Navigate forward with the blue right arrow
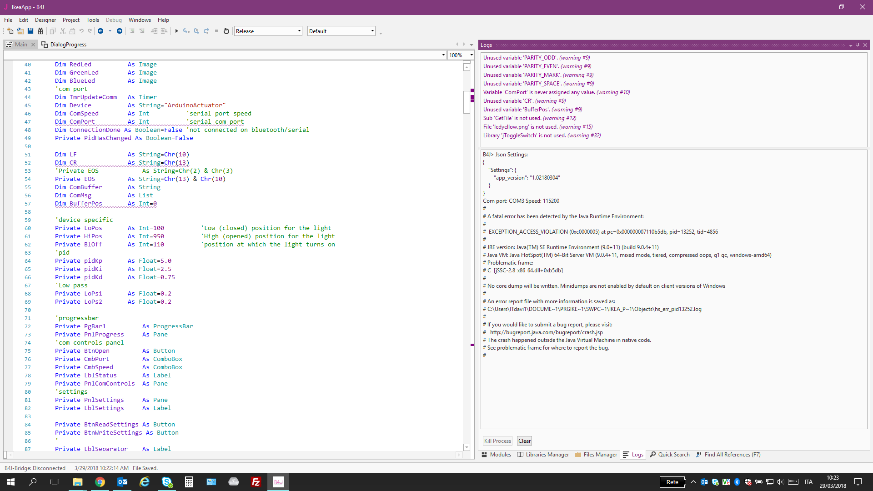The width and height of the screenshot is (873, 491). pos(119,31)
